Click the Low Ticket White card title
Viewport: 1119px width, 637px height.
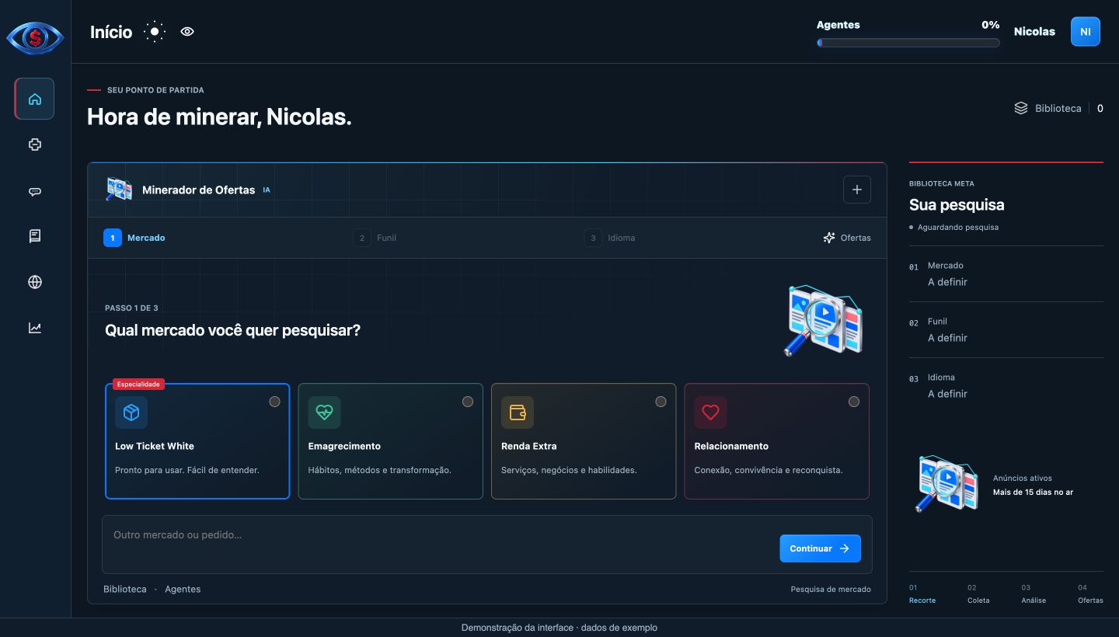pyautogui.click(x=155, y=446)
